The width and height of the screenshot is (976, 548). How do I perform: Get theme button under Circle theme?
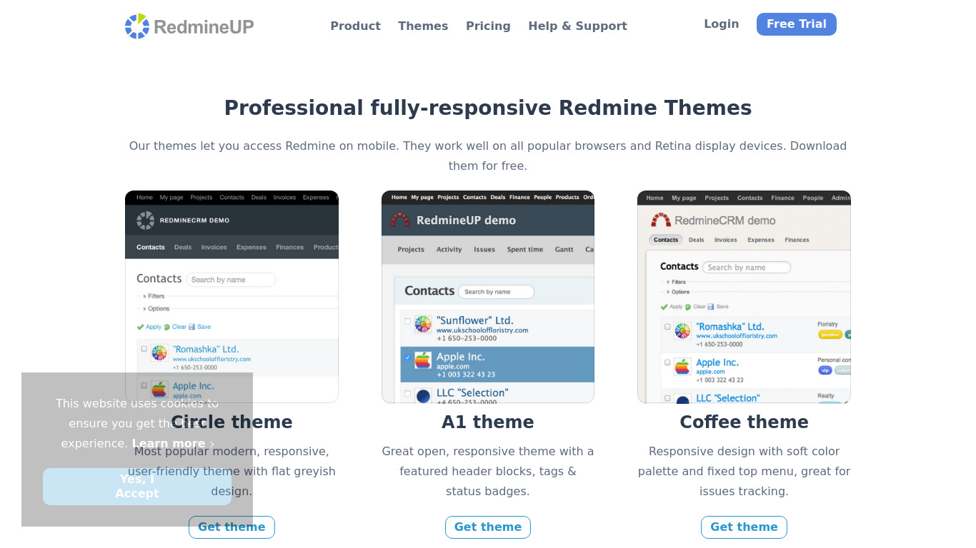tap(231, 527)
